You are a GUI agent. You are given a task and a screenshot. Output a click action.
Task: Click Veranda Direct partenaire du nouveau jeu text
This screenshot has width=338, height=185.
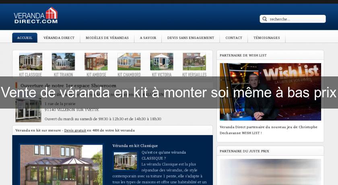(x=268, y=130)
